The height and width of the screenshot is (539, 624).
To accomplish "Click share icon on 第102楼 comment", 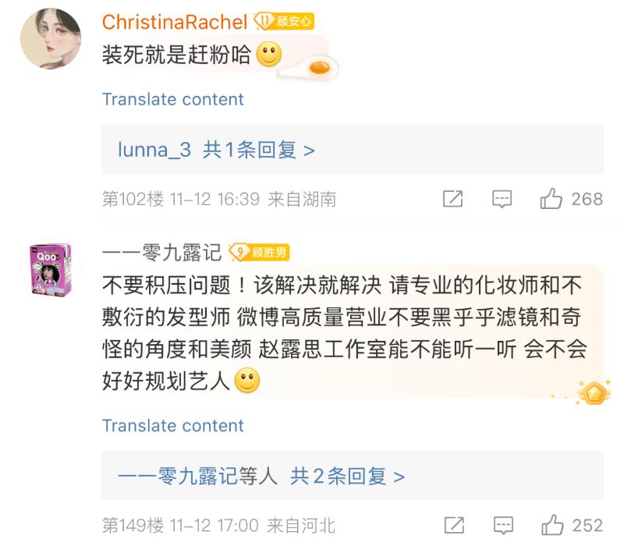I will click(x=452, y=199).
